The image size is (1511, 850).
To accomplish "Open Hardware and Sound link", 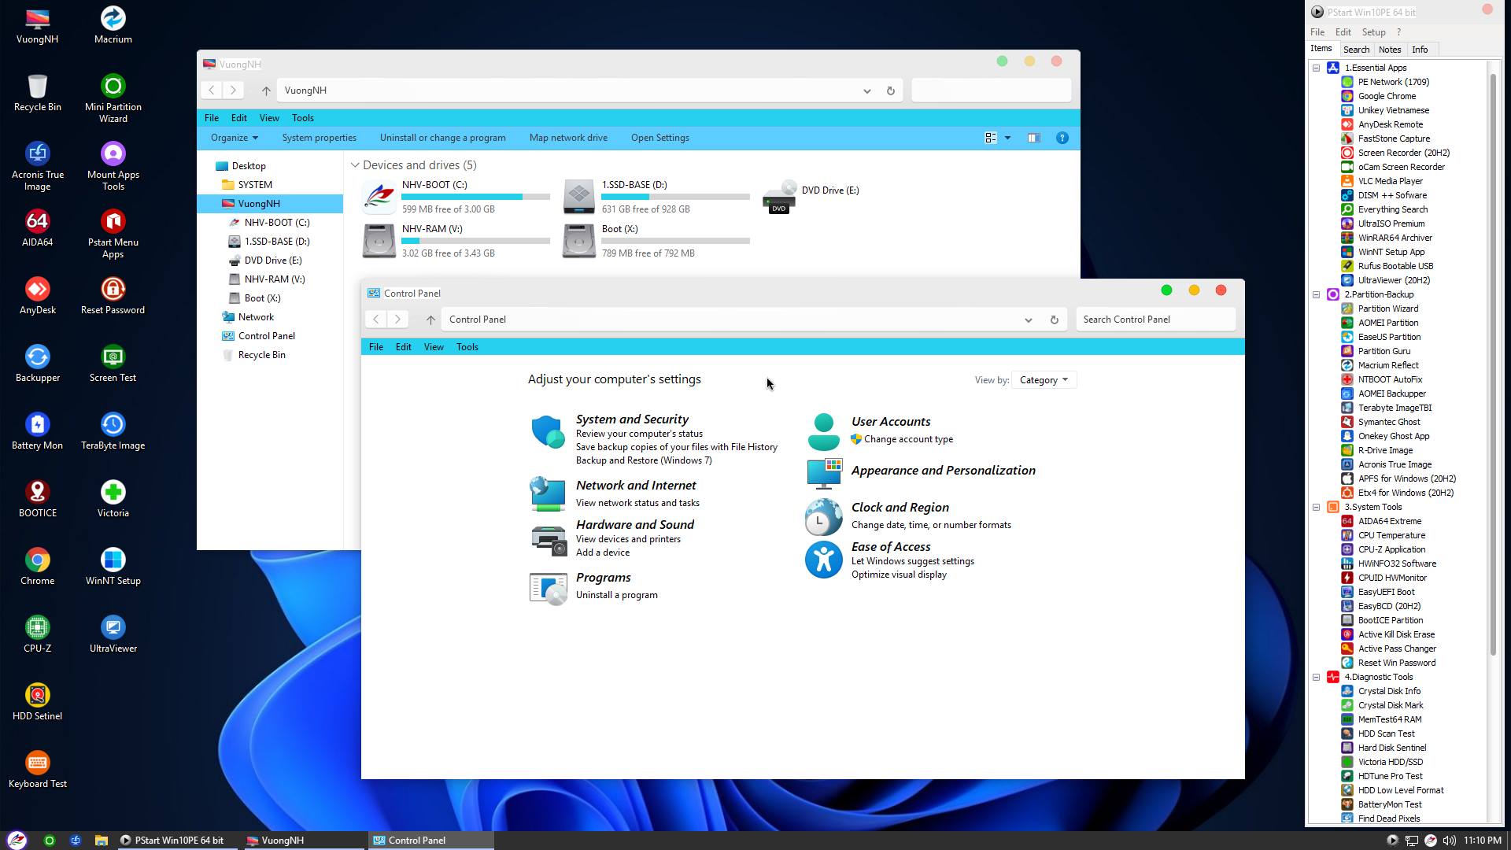I will pyautogui.click(x=634, y=525).
